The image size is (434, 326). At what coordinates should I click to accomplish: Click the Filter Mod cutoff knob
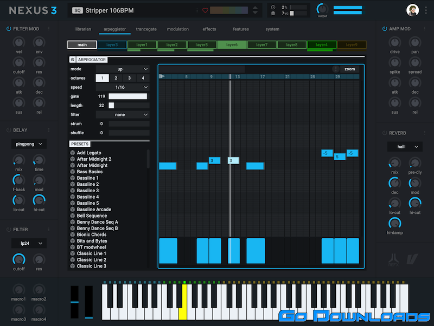point(19,62)
